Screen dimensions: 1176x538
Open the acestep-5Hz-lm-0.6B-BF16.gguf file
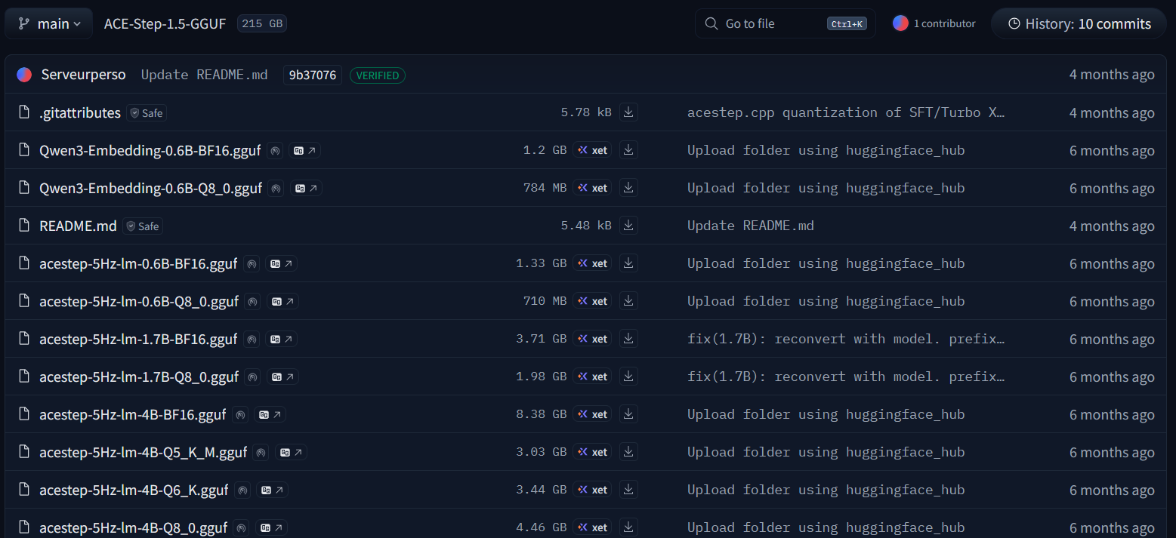(138, 263)
